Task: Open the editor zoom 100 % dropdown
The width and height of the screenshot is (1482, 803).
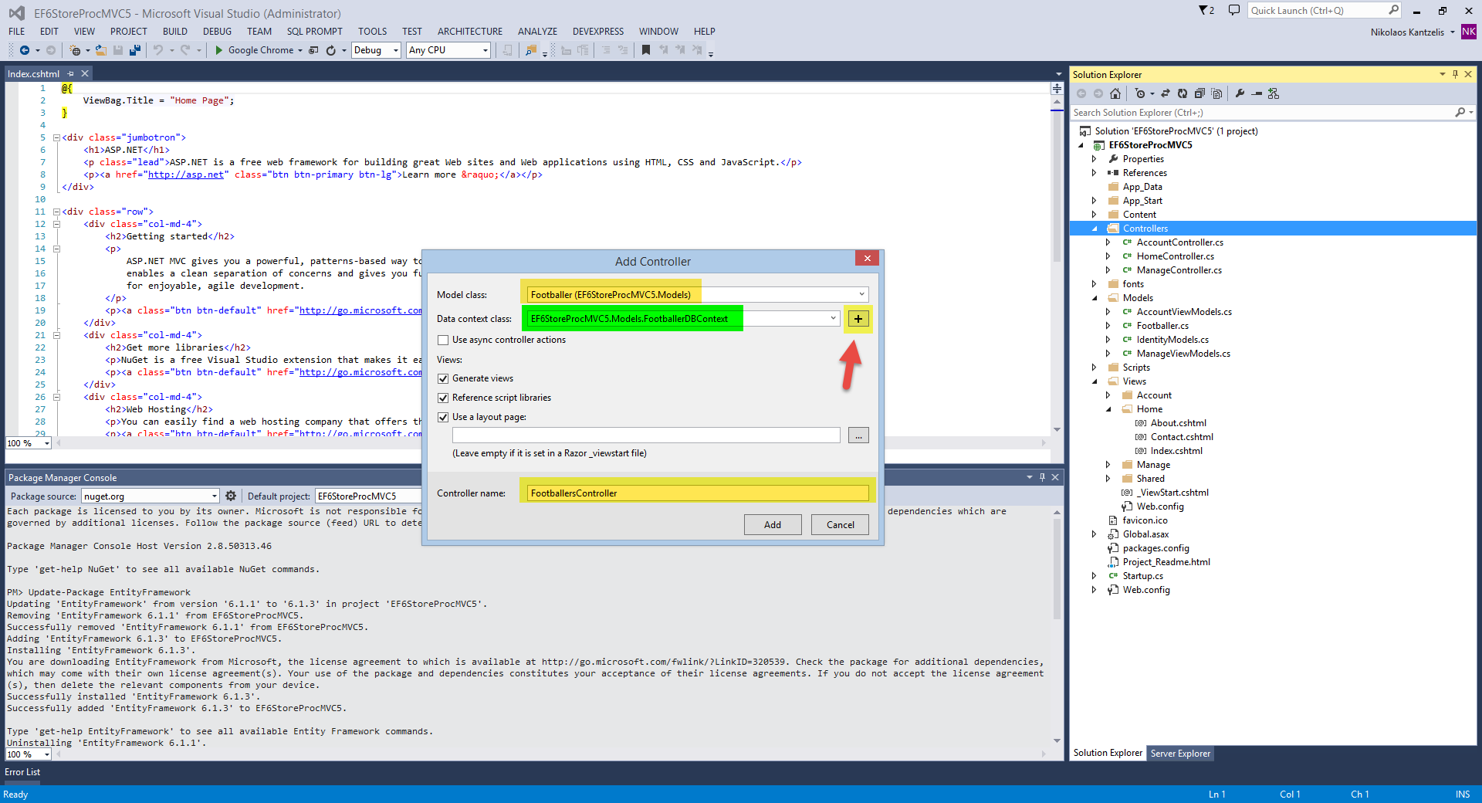Action: point(47,443)
